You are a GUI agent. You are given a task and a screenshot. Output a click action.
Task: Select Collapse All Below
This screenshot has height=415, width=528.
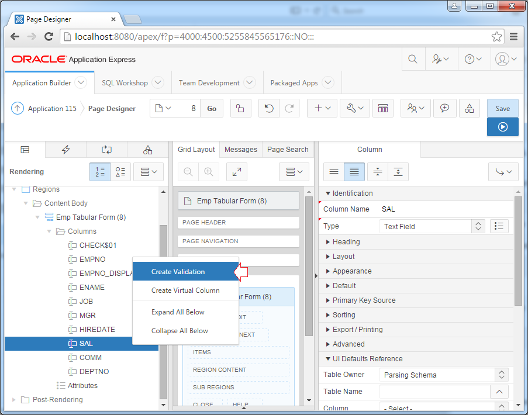pyautogui.click(x=185, y=331)
